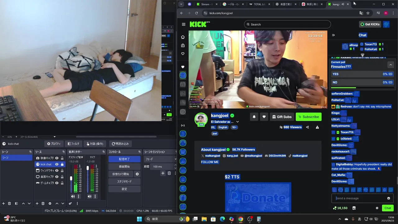398x224 pixels.
Task: Mute desktop audio speaker icon in OBS mixer
Action: [x=73, y=196]
